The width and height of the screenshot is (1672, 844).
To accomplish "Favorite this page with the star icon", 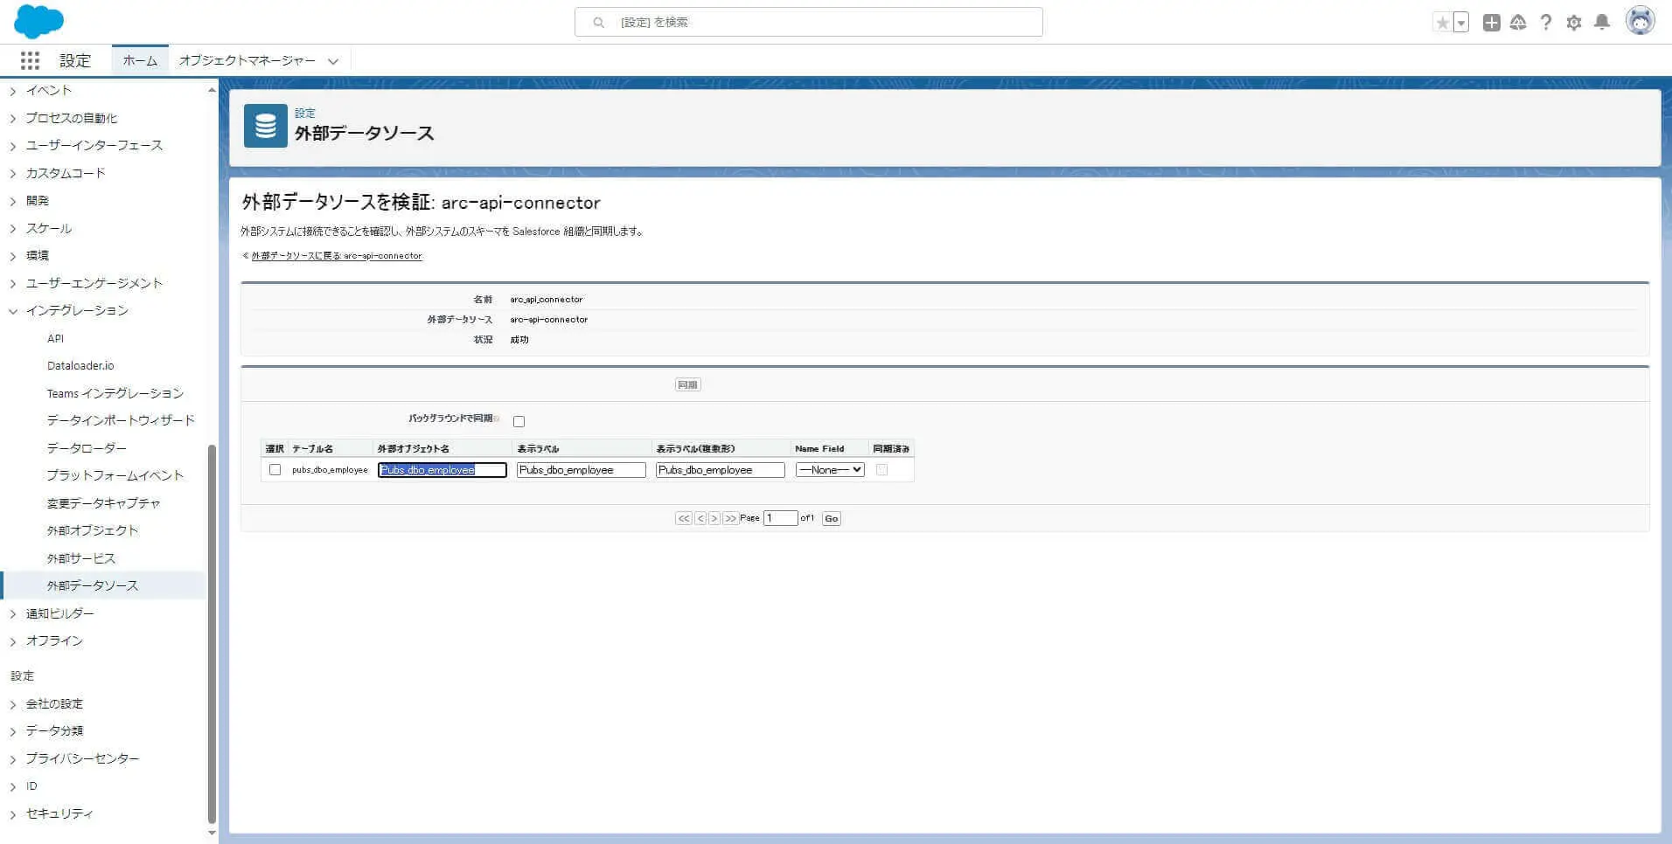I will (1443, 23).
